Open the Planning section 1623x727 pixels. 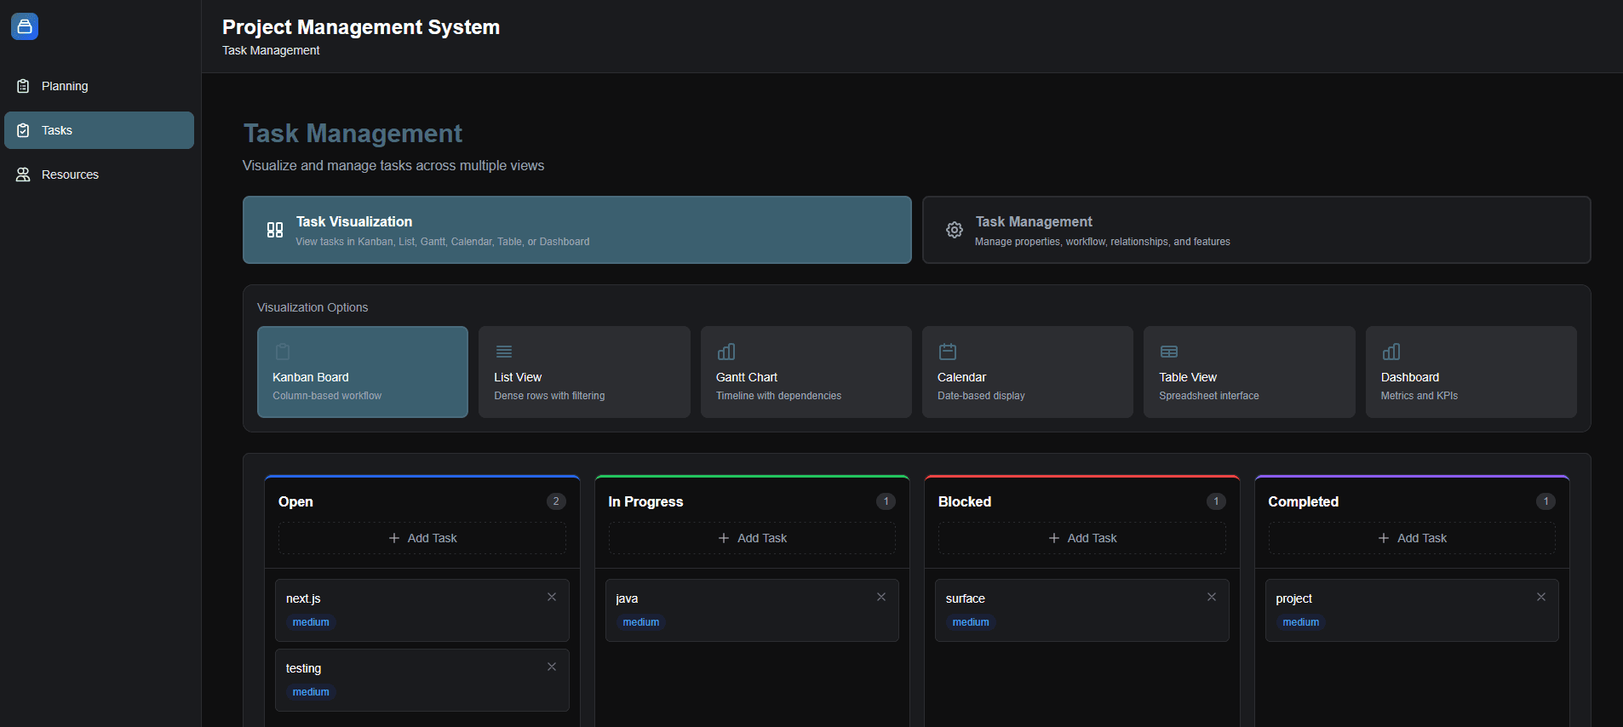point(99,86)
